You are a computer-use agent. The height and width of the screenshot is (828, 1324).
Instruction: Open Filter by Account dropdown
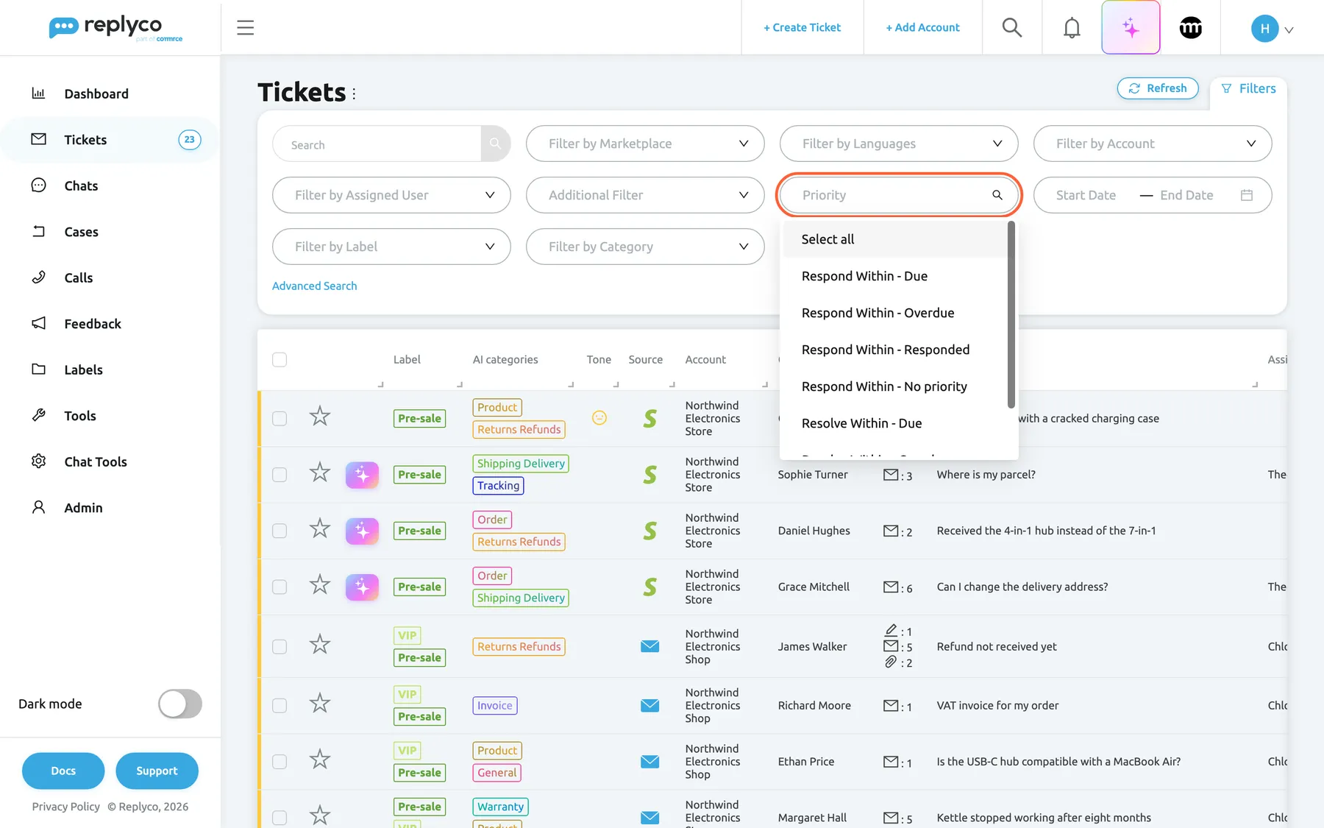[1153, 144]
